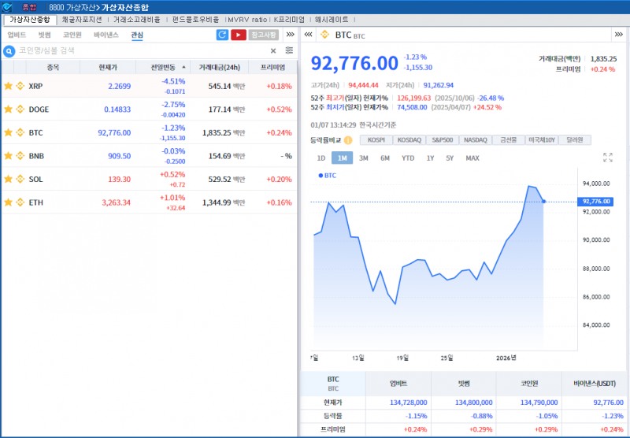
Task: Click Binance logo next to BTC title
Action: [324, 35]
